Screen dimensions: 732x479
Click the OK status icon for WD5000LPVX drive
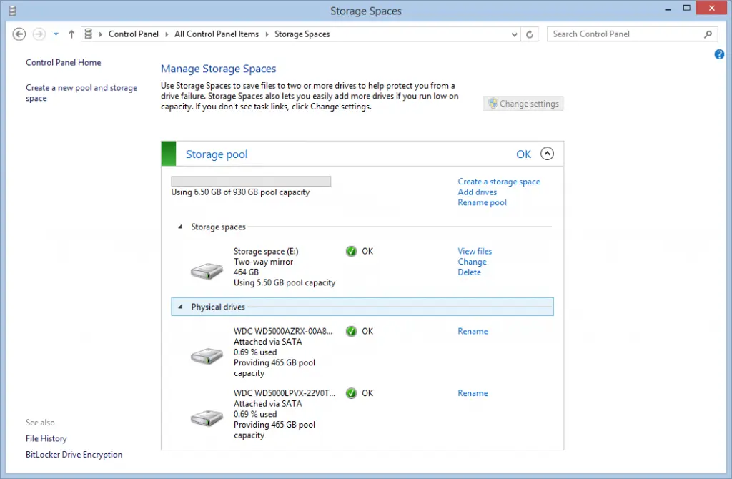click(x=351, y=393)
